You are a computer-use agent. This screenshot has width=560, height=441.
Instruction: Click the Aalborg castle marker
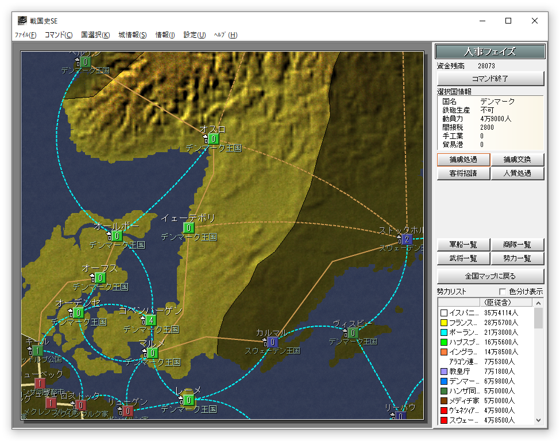[117, 236]
